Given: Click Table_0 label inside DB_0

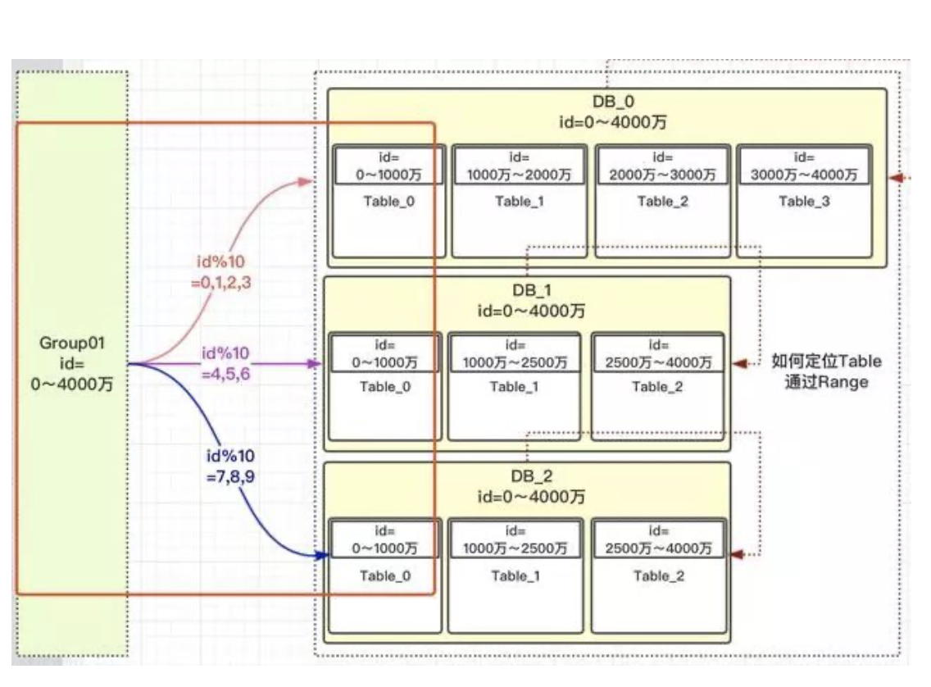Looking at the screenshot, I should pos(389,201).
